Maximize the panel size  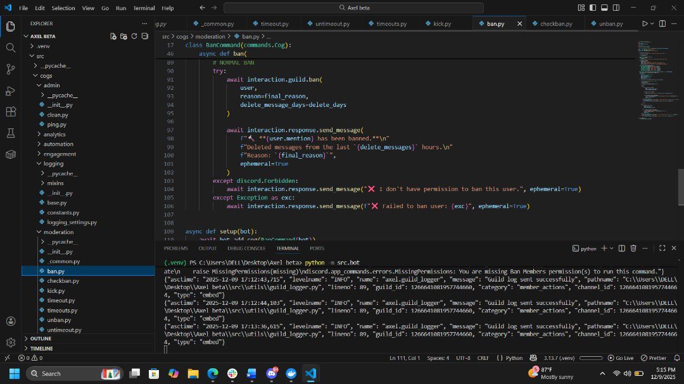[x=662, y=248]
